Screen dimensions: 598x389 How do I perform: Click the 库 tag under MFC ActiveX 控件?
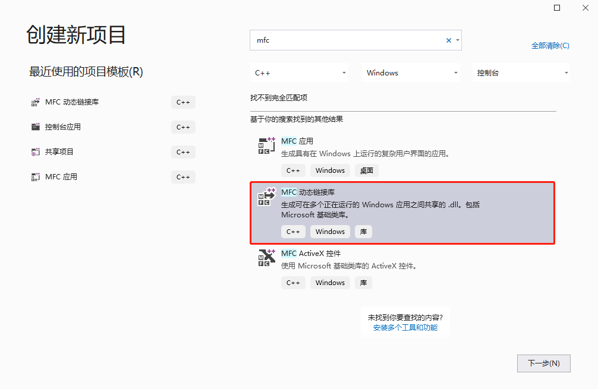click(x=363, y=283)
